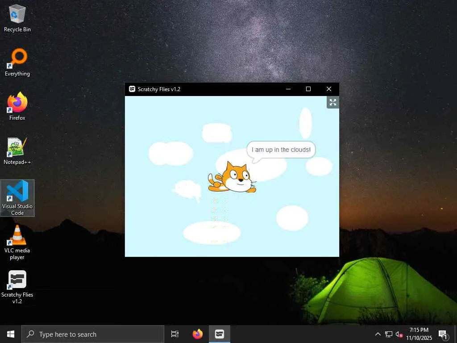The height and width of the screenshot is (343, 457).
Task: Switch to Firefox in the taskbar
Action: pos(198,334)
